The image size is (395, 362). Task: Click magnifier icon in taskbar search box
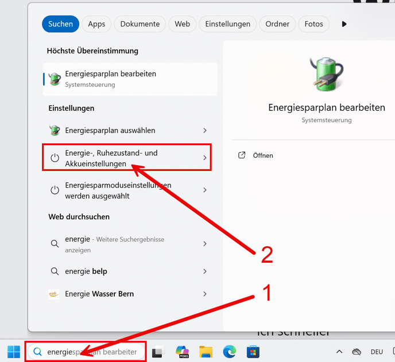click(x=37, y=352)
